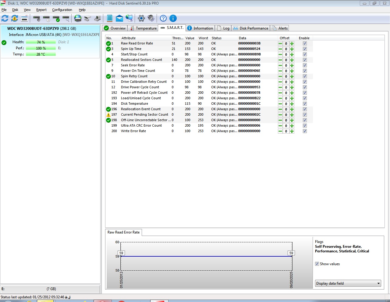Toggle Enable checkbox for Current Pending Sector Count
The image size is (390, 302).
(305, 115)
